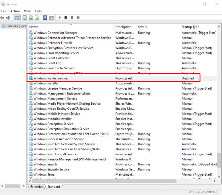Click the Back arrow toolbar icon
The width and height of the screenshot is (222, 195).
pyautogui.click(x=2, y=18)
